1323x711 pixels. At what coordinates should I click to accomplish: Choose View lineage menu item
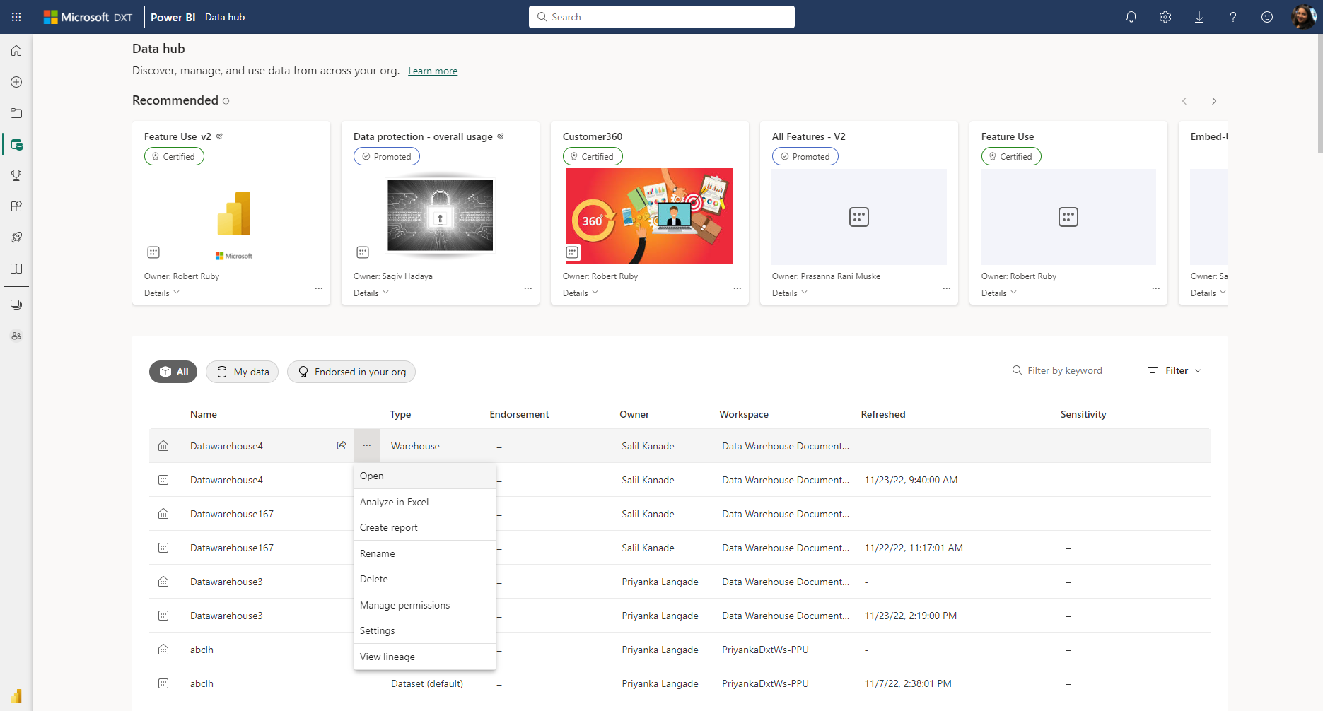pos(424,657)
